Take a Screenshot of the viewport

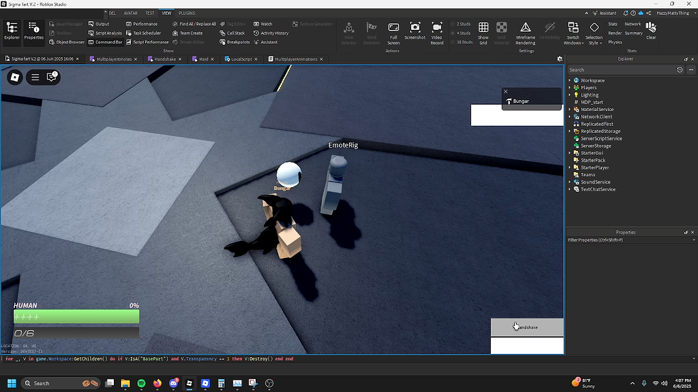point(415,31)
